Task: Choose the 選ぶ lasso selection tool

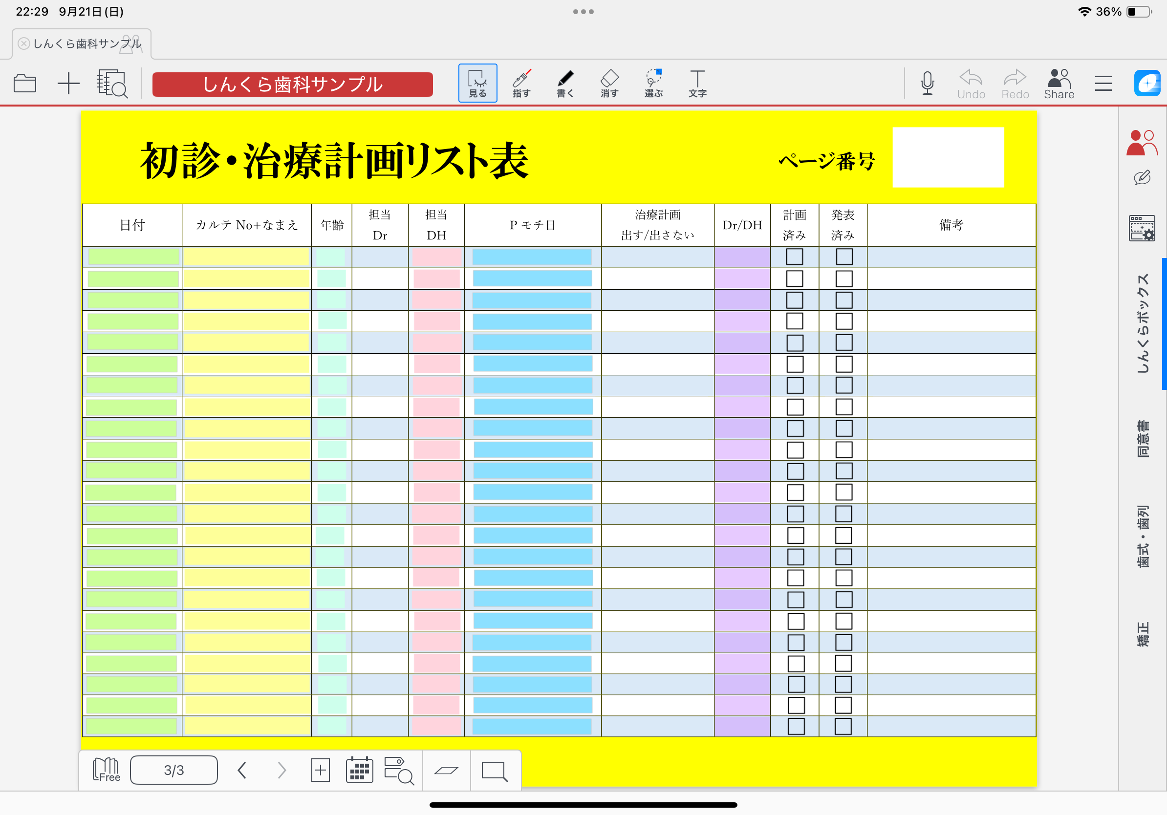Action: [x=653, y=84]
